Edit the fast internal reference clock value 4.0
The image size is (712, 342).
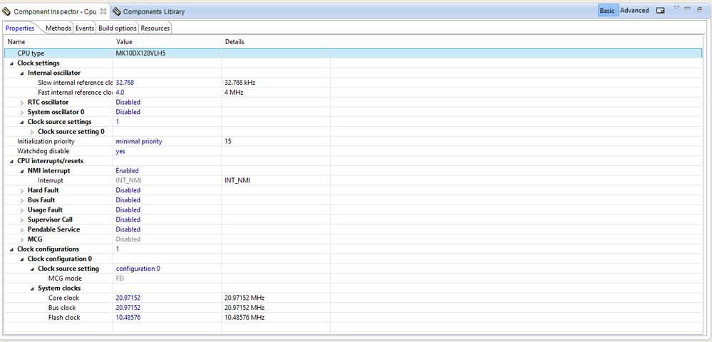pyautogui.click(x=120, y=92)
